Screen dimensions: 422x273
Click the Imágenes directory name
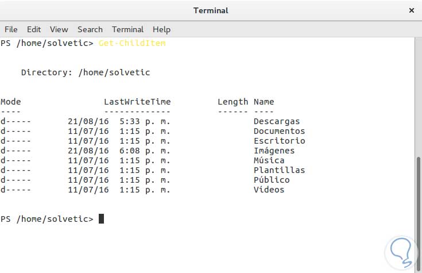pos(274,151)
